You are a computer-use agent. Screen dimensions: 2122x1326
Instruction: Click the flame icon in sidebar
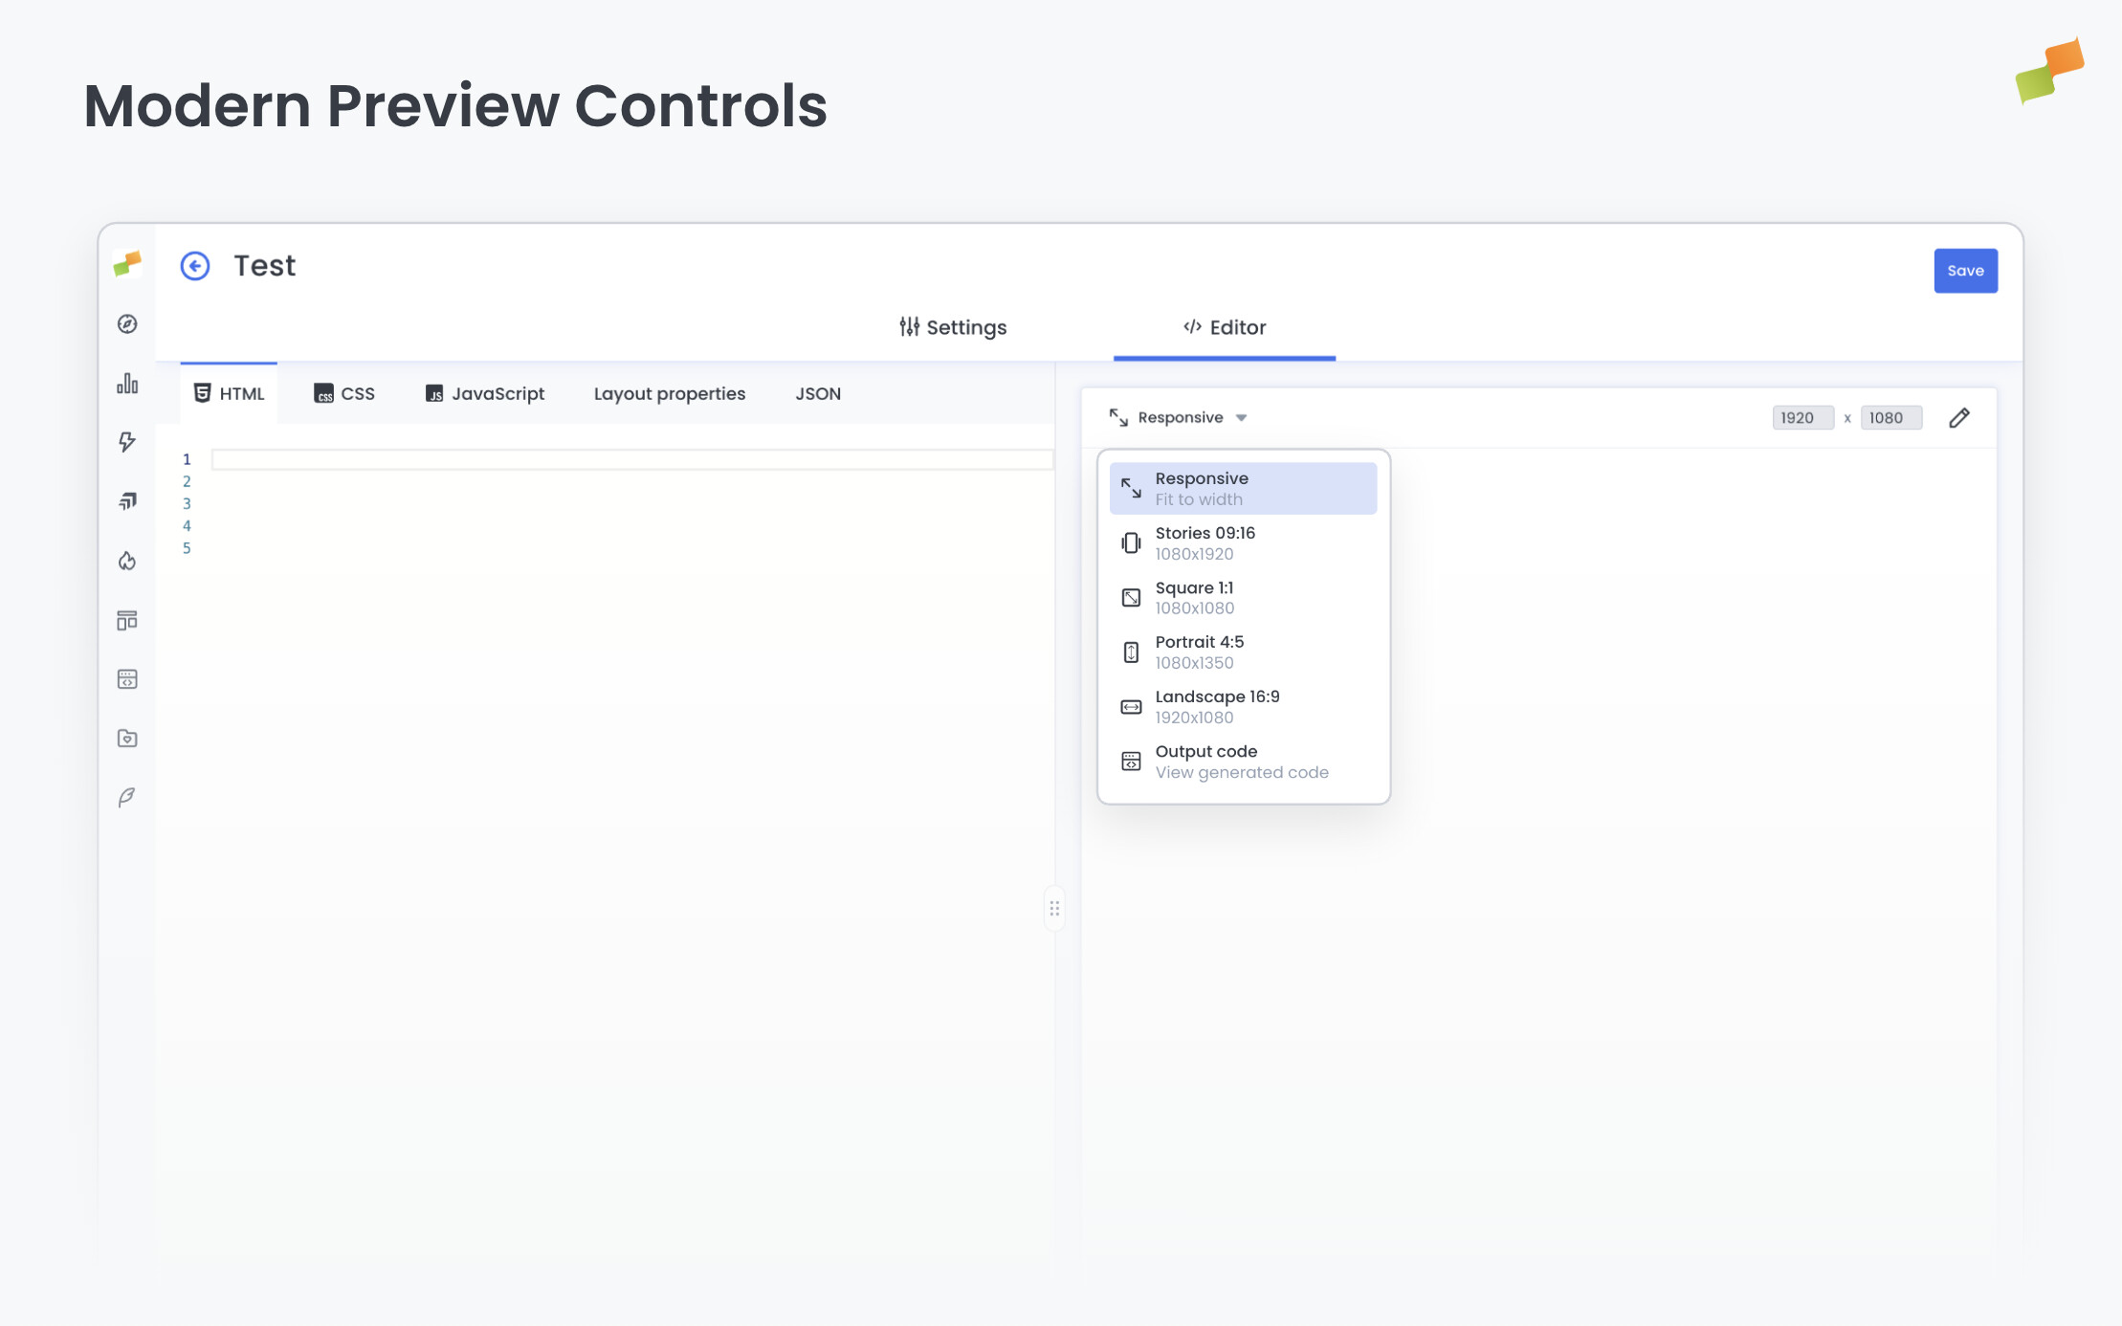click(x=127, y=561)
